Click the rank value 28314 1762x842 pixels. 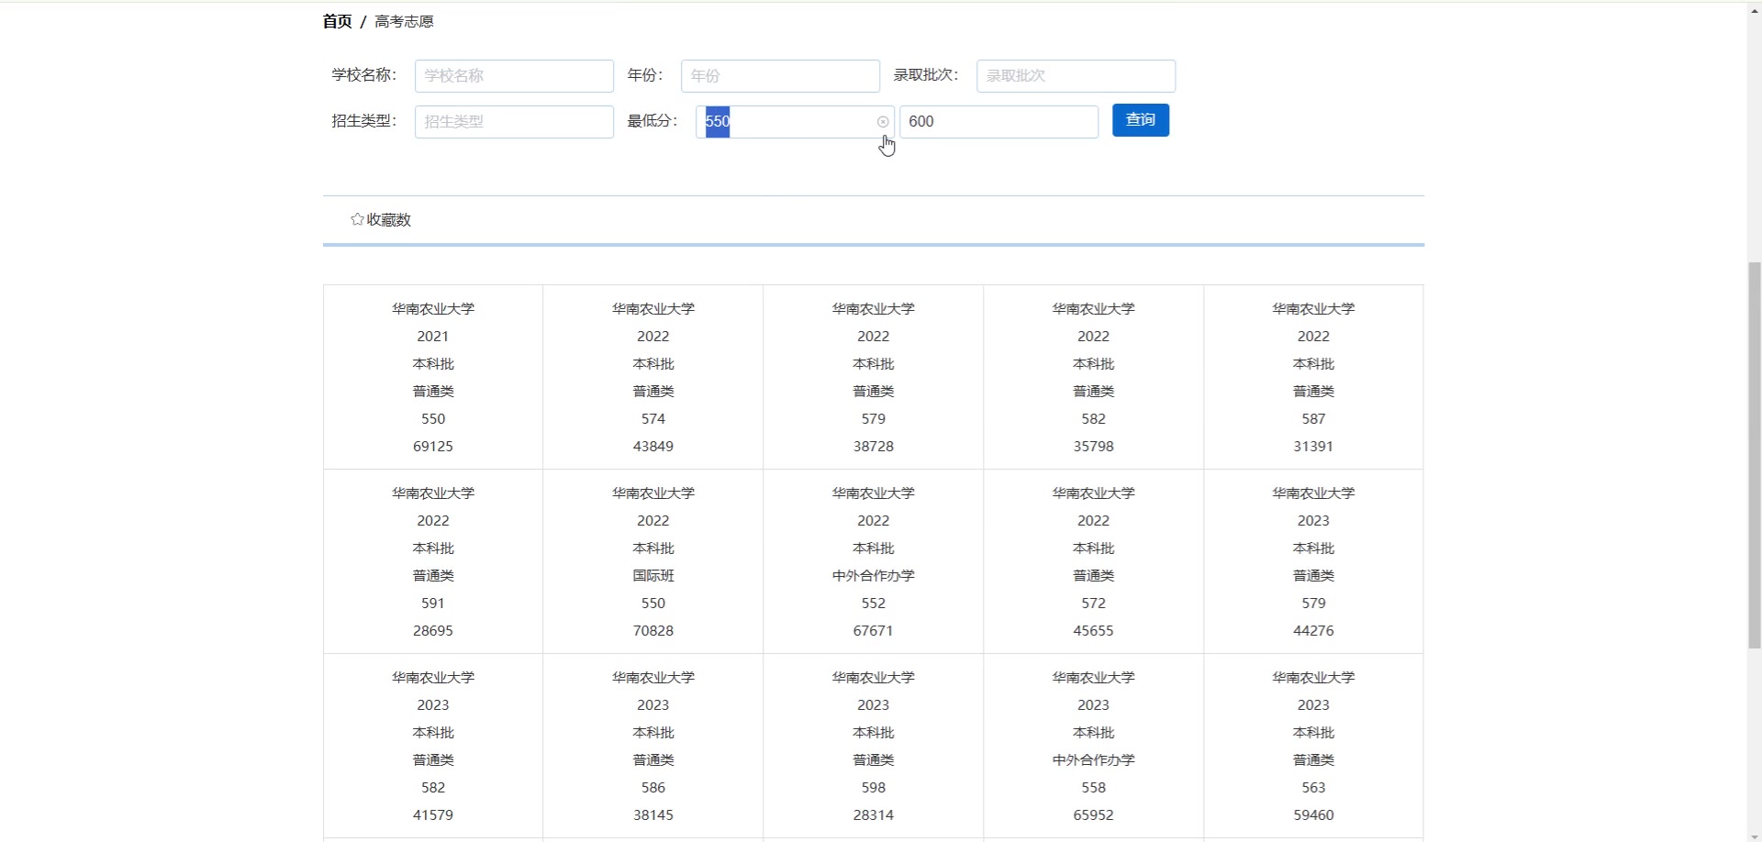(x=874, y=815)
